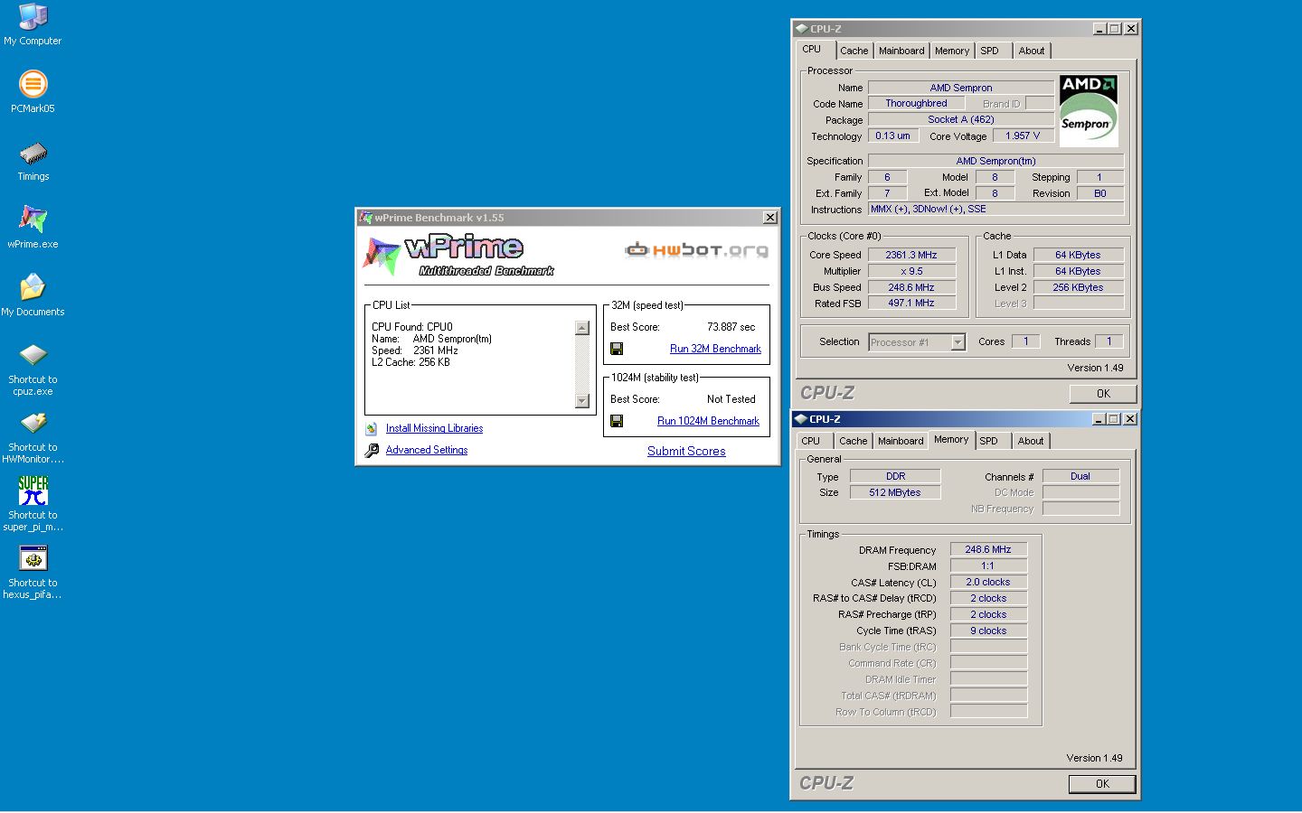
Task: Click the Socket A (462) package field
Action: pos(961,119)
